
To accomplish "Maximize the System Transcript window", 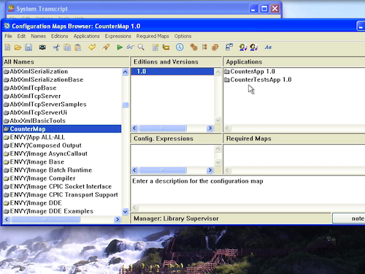I will 264,9.
